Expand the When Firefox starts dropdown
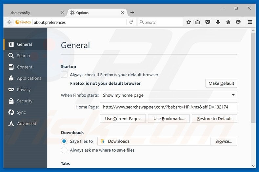The image size is (259, 172). [x=169, y=95]
